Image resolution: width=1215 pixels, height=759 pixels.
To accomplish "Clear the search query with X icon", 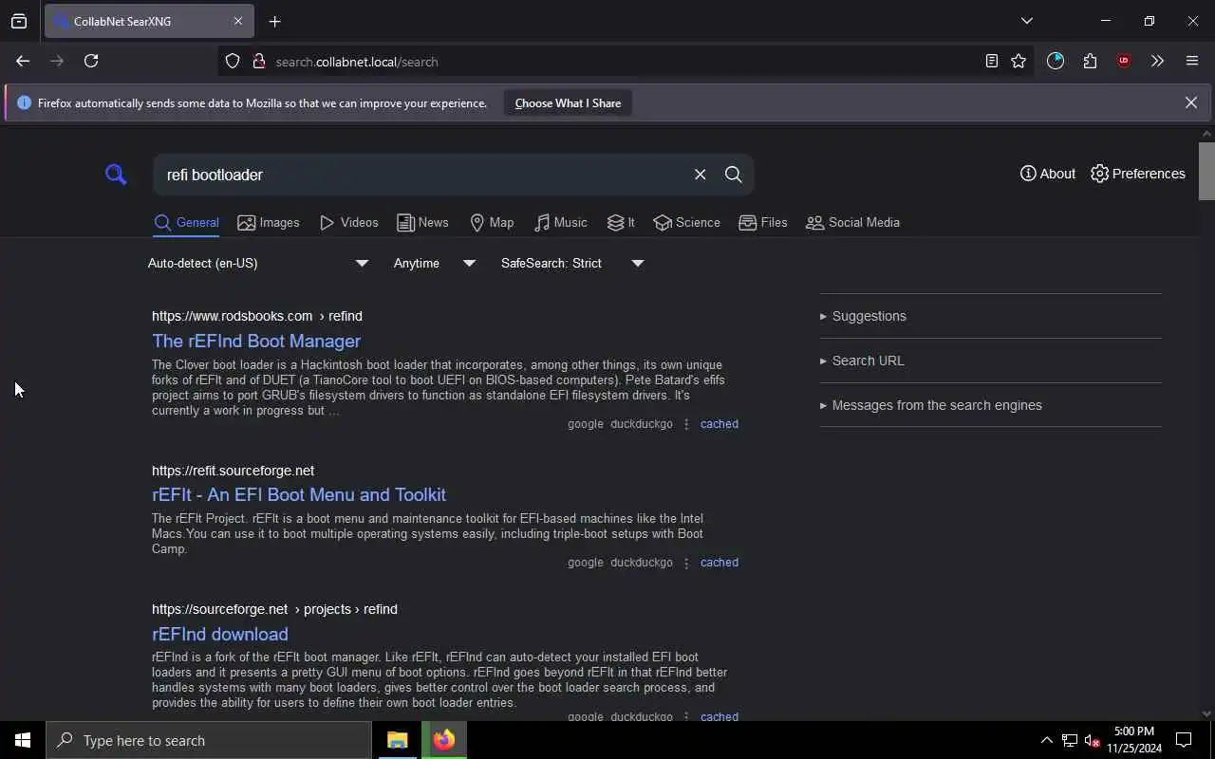I will pos(701,175).
